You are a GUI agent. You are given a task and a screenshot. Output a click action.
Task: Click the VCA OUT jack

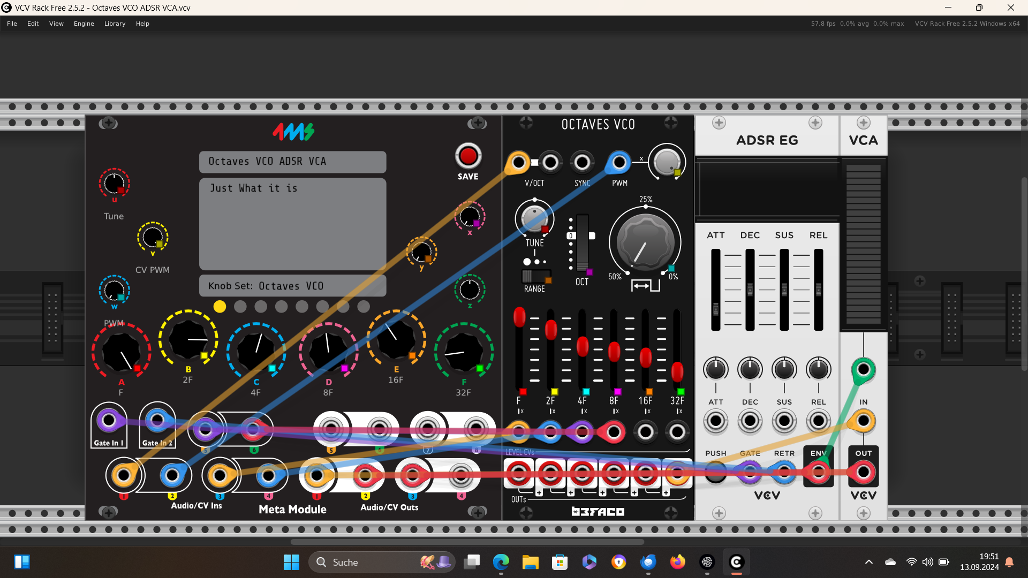pos(863,472)
